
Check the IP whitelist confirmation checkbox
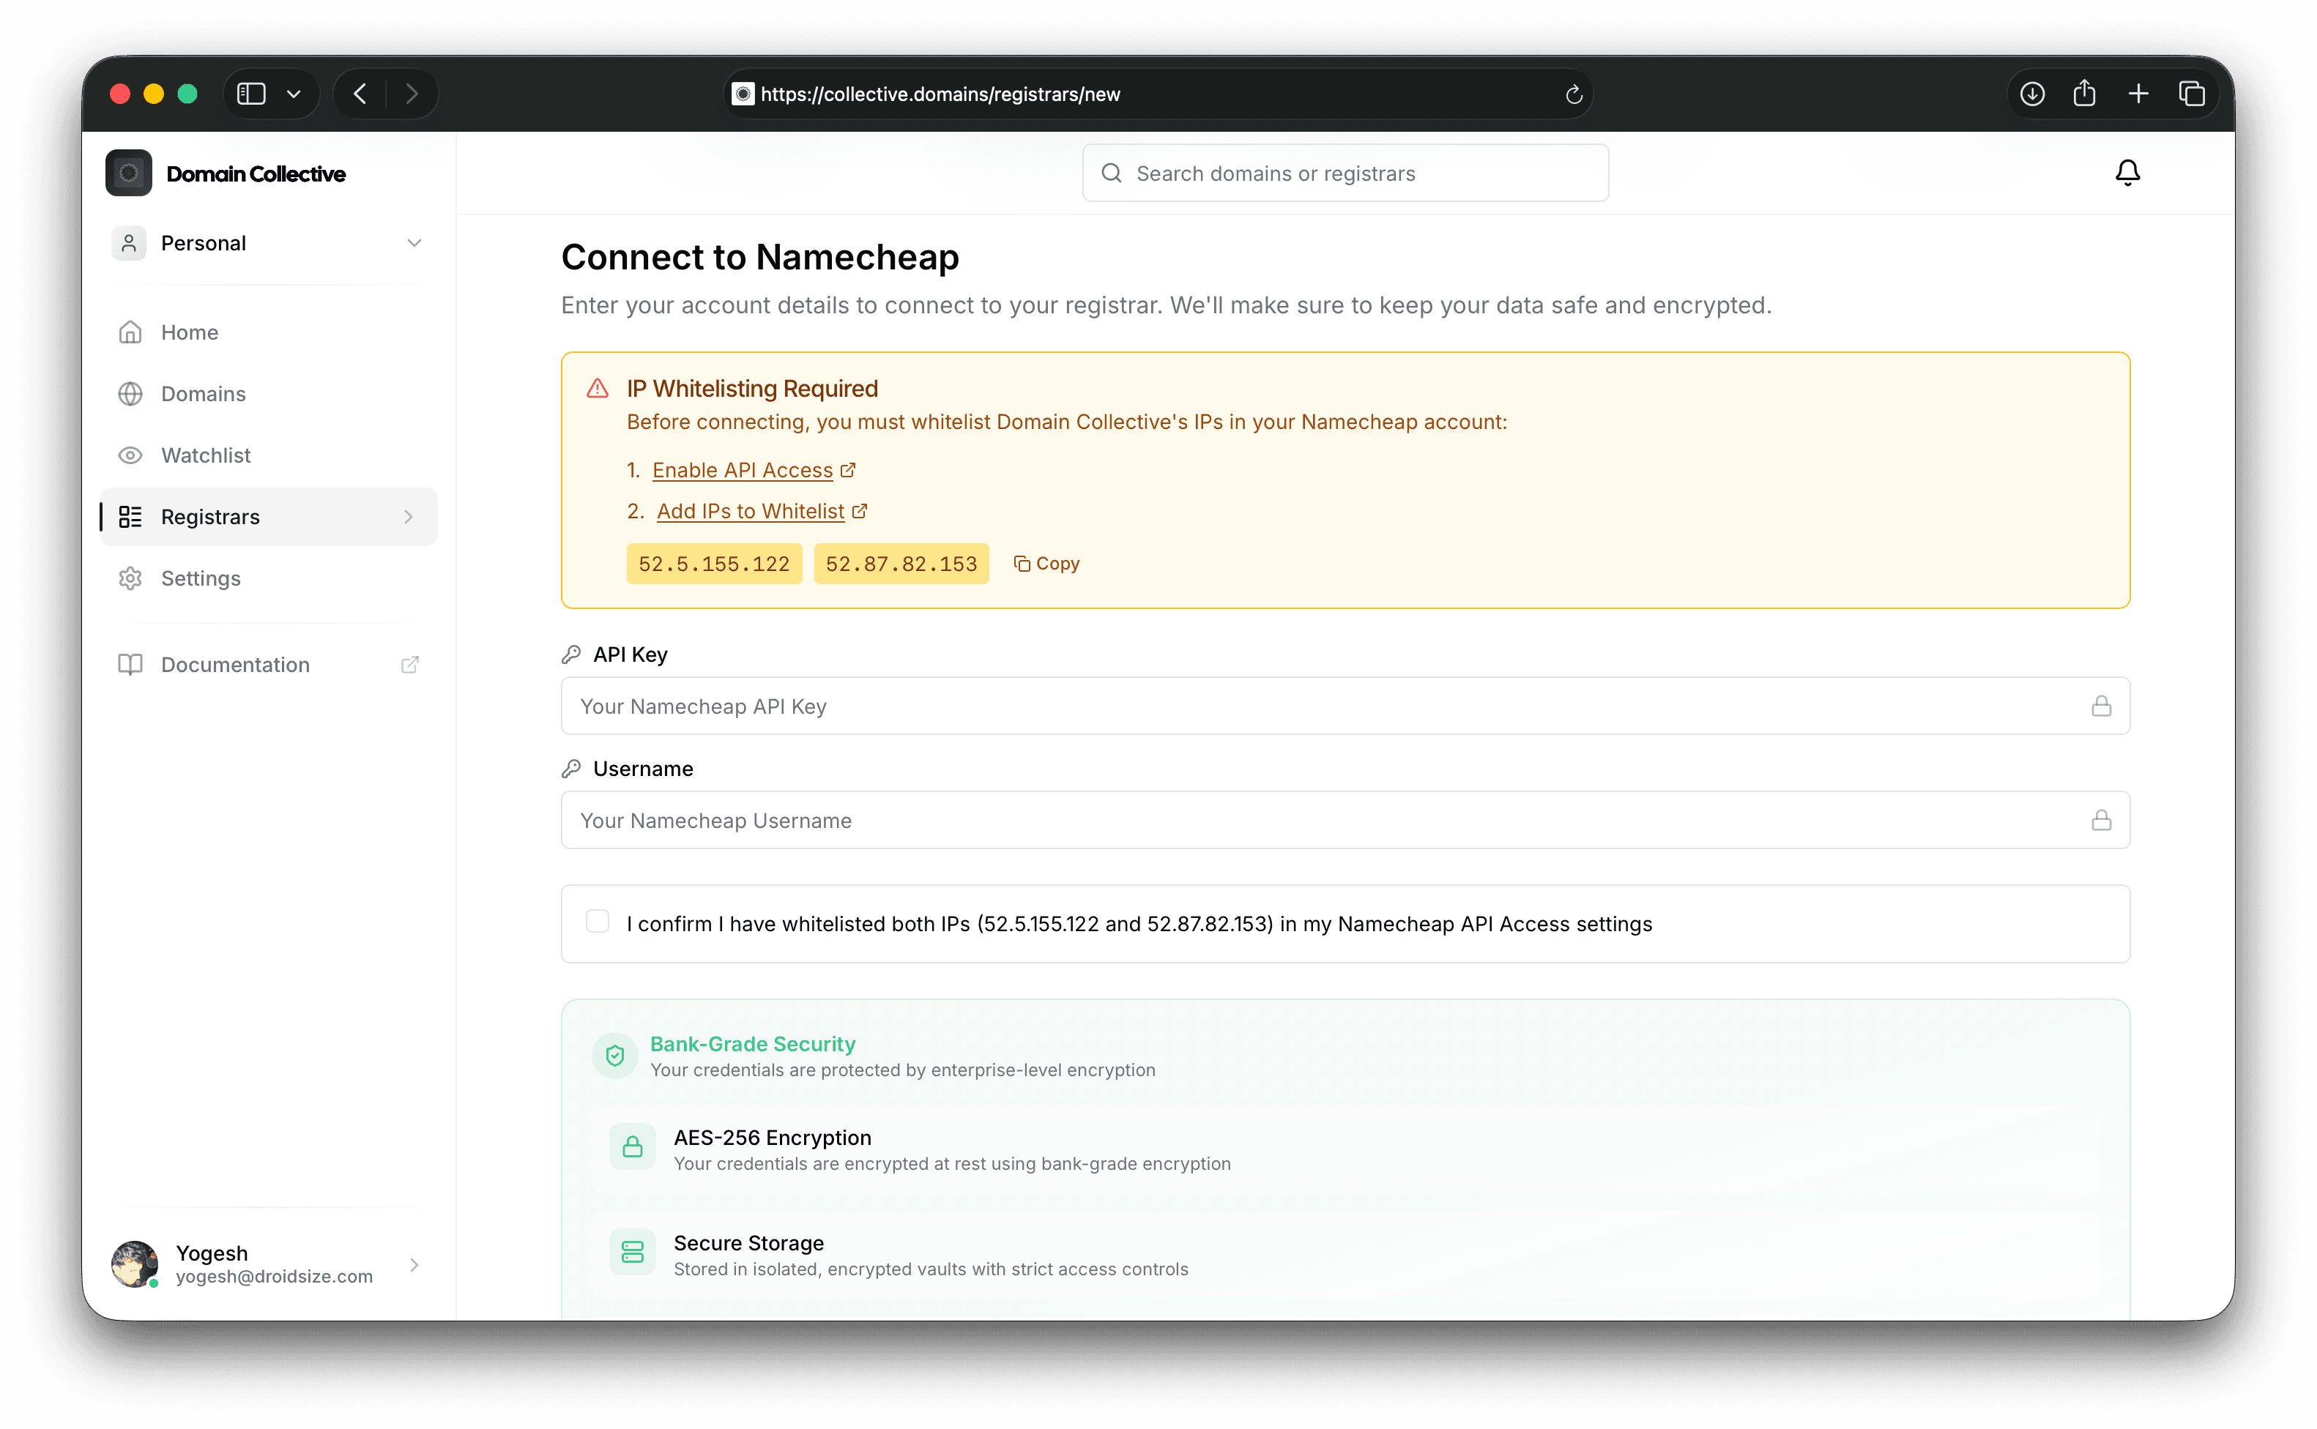[598, 920]
